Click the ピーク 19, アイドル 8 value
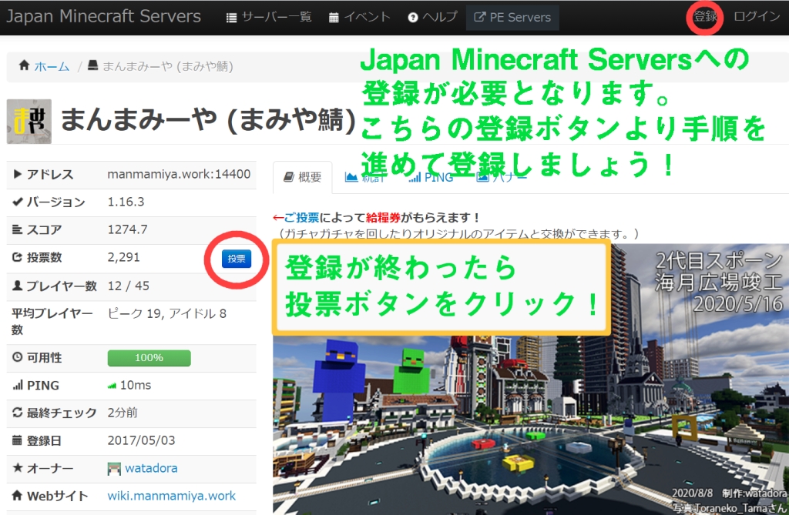The width and height of the screenshot is (789, 515). coord(166,313)
